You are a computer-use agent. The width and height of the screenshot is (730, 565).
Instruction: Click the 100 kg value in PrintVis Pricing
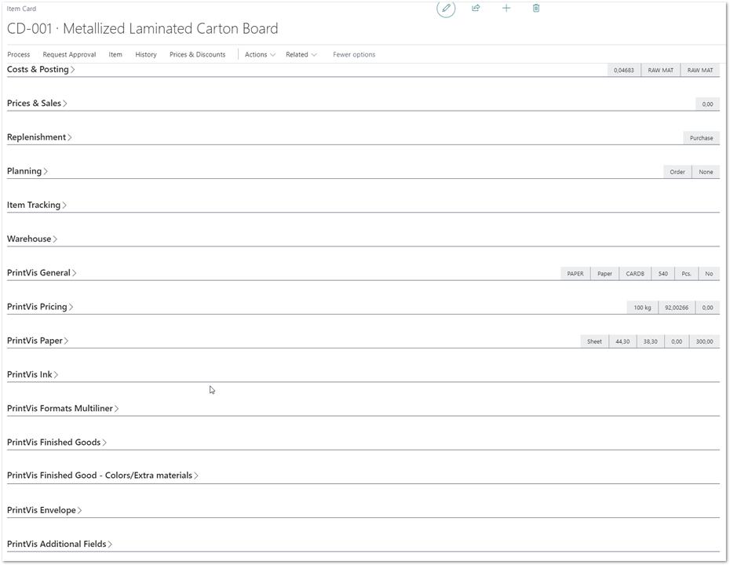click(642, 308)
